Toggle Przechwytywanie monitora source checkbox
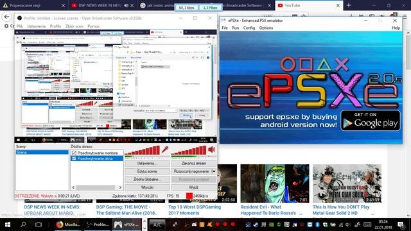Image resolution: width=411 pixels, height=231 pixels. pos(74,153)
